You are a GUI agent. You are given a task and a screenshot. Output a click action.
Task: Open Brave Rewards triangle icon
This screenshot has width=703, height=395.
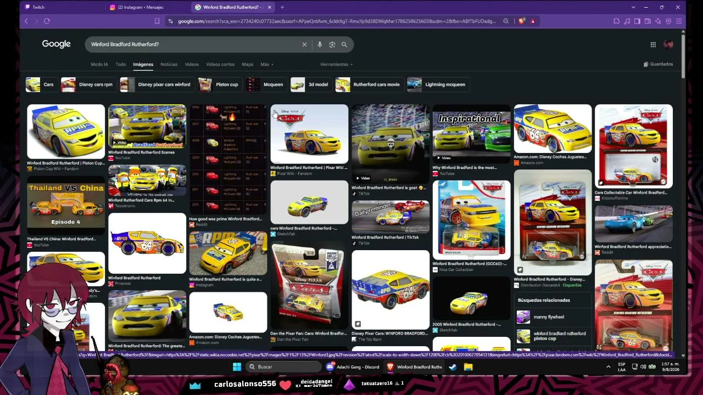point(533,21)
